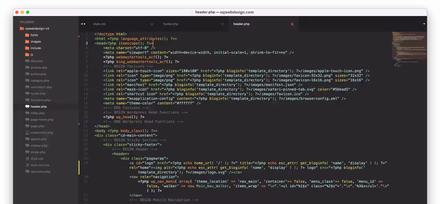Screen dimensions: 440x204
Task: Click the green macOS zoom button
Action: click(x=27, y=12)
